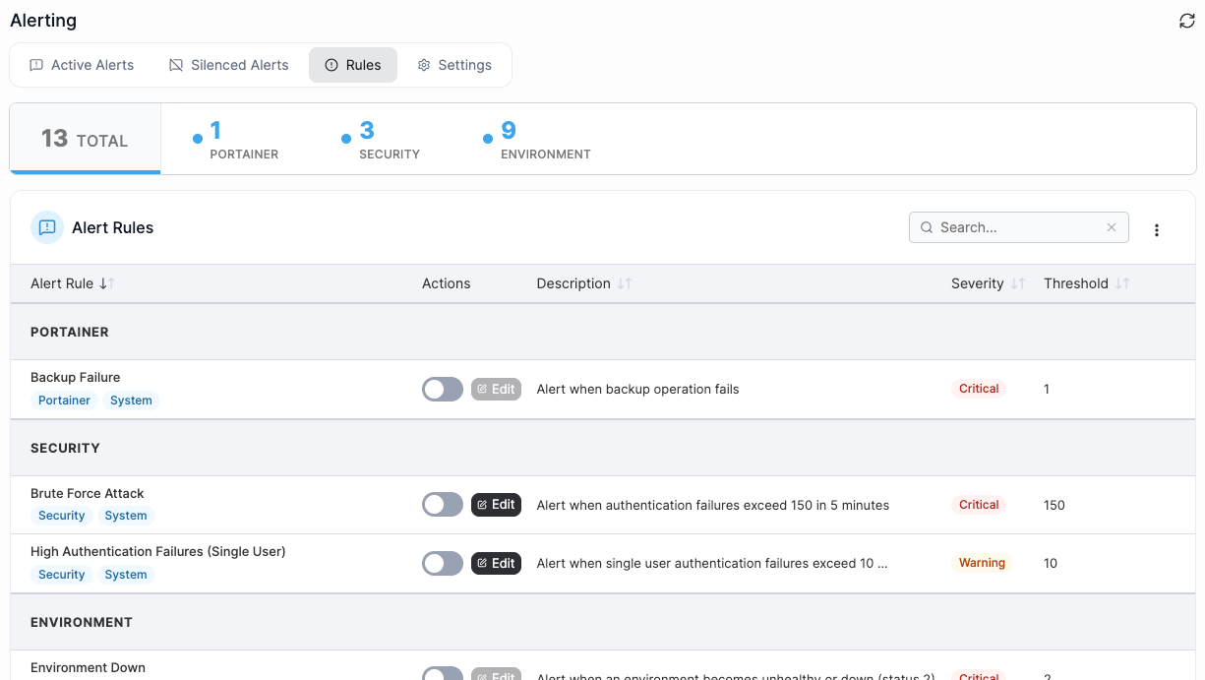Open the Active Alerts tab
Screen dimensions: 1205x680
point(82,65)
